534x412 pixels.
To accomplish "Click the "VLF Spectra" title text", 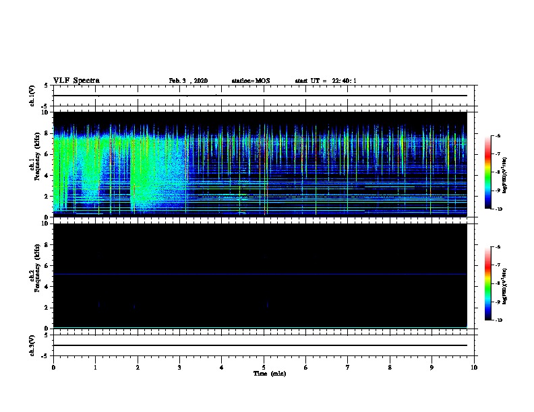I will pyautogui.click(x=76, y=81).
